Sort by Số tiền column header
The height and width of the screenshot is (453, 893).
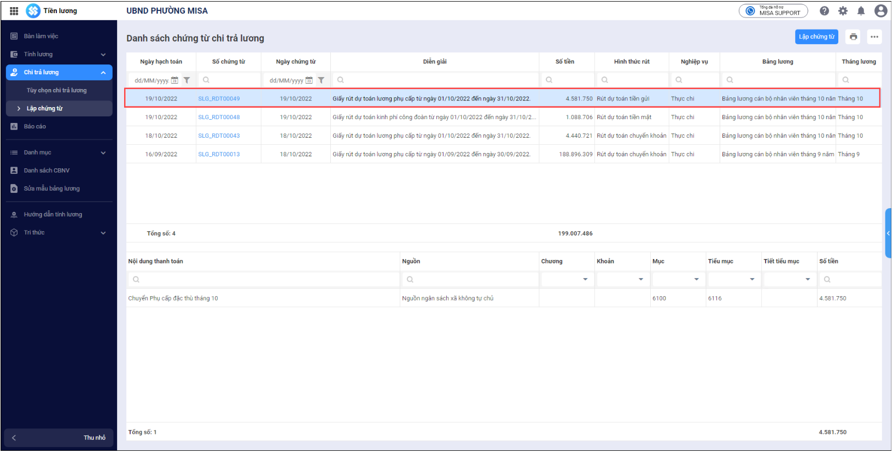[565, 62]
